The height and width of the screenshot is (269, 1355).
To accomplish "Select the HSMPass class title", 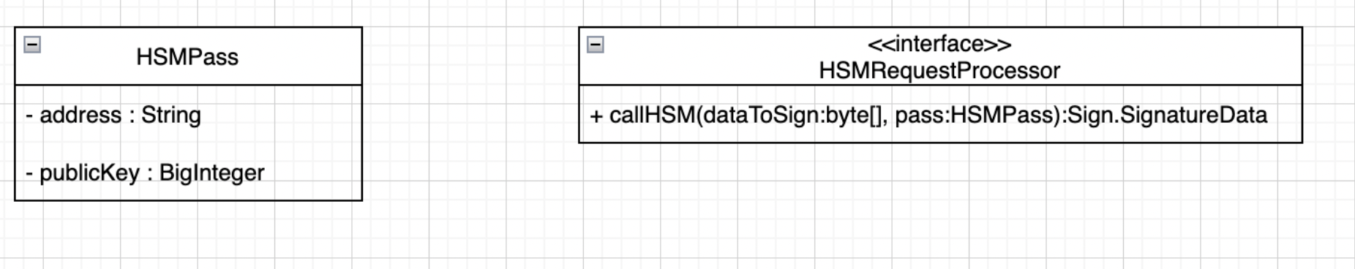I will [x=187, y=57].
